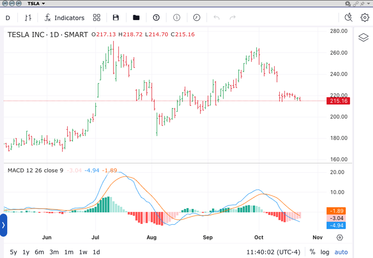Click the 20.00 MACD axis label
Image resolution: width=373 pixels, height=258 pixels.
click(x=337, y=172)
